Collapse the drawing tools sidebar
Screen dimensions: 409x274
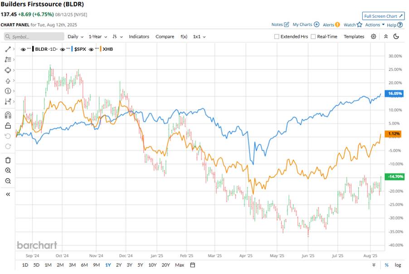[8, 194]
